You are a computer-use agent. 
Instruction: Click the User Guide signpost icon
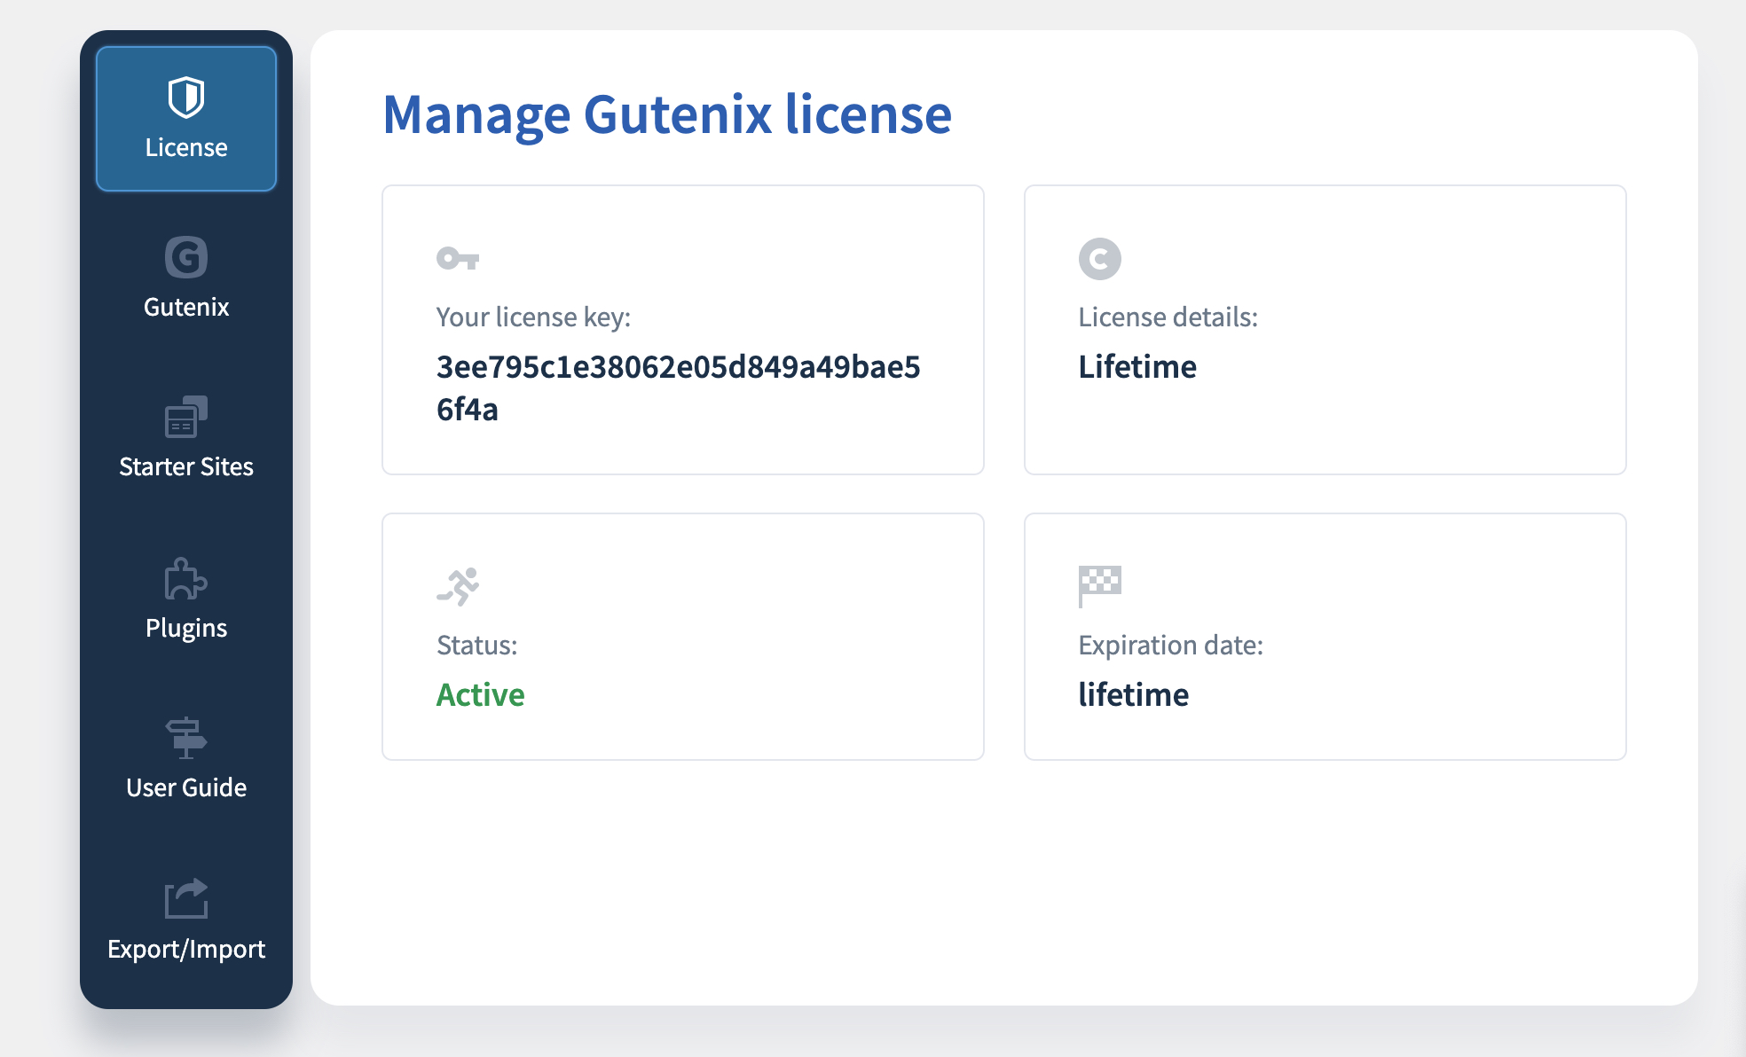(x=186, y=738)
